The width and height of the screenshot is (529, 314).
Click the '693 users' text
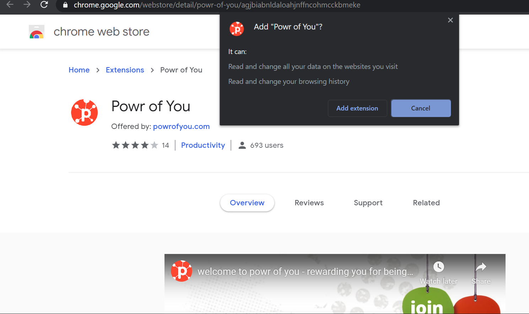click(267, 145)
